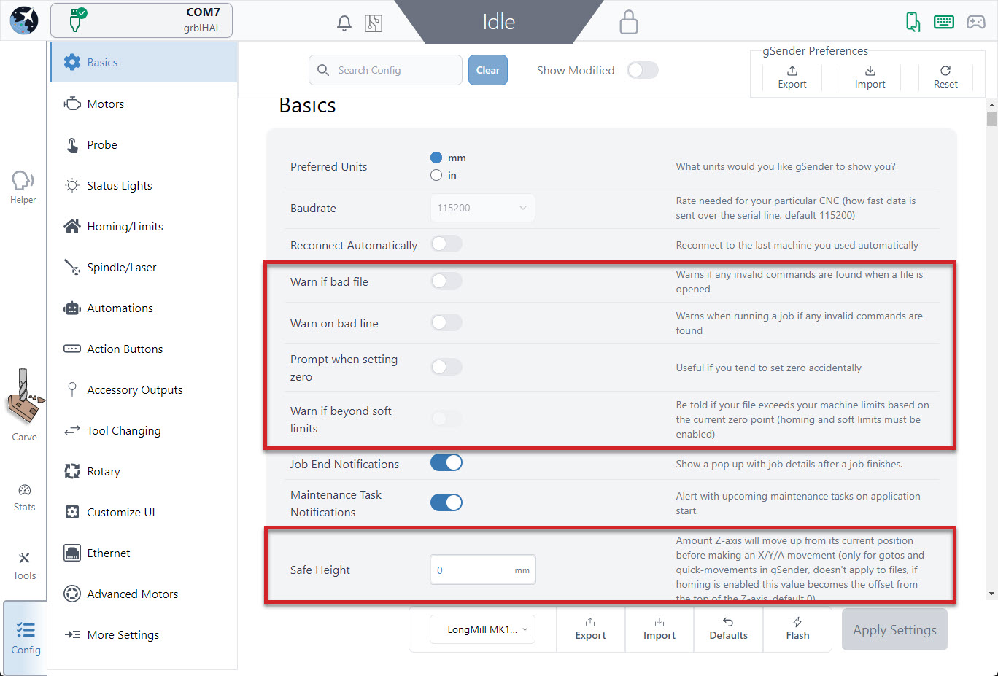The height and width of the screenshot is (676, 998).
Task: Open the LongMill MK1 machine profile dropdown
Action: pos(482,629)
